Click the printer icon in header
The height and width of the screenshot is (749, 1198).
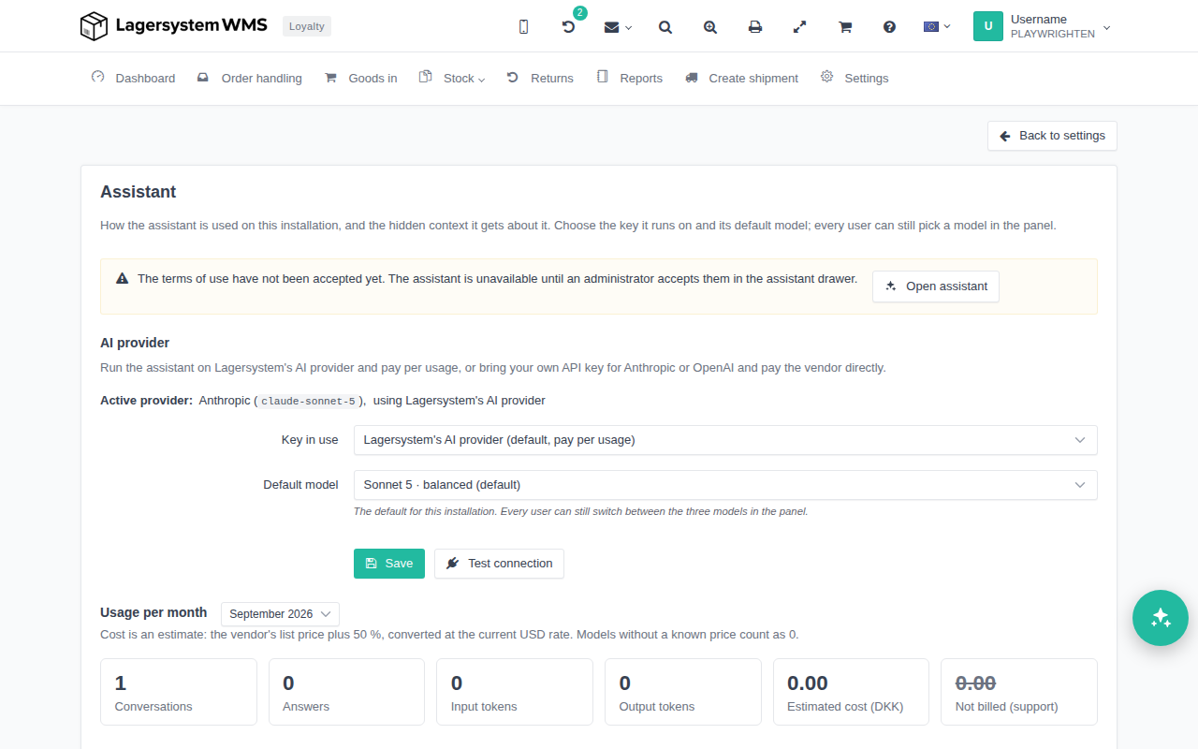[x=755, y=27]
